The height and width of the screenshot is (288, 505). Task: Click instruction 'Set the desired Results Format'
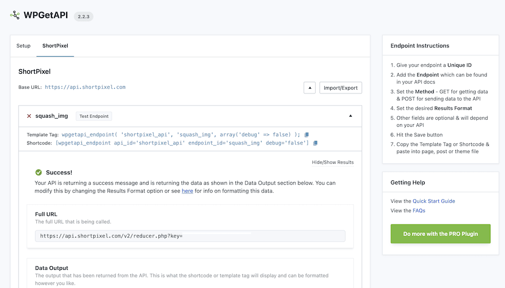[x=434, y=108]
